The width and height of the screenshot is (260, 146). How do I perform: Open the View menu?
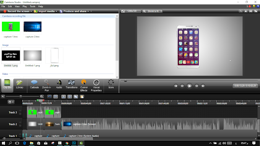17,6
